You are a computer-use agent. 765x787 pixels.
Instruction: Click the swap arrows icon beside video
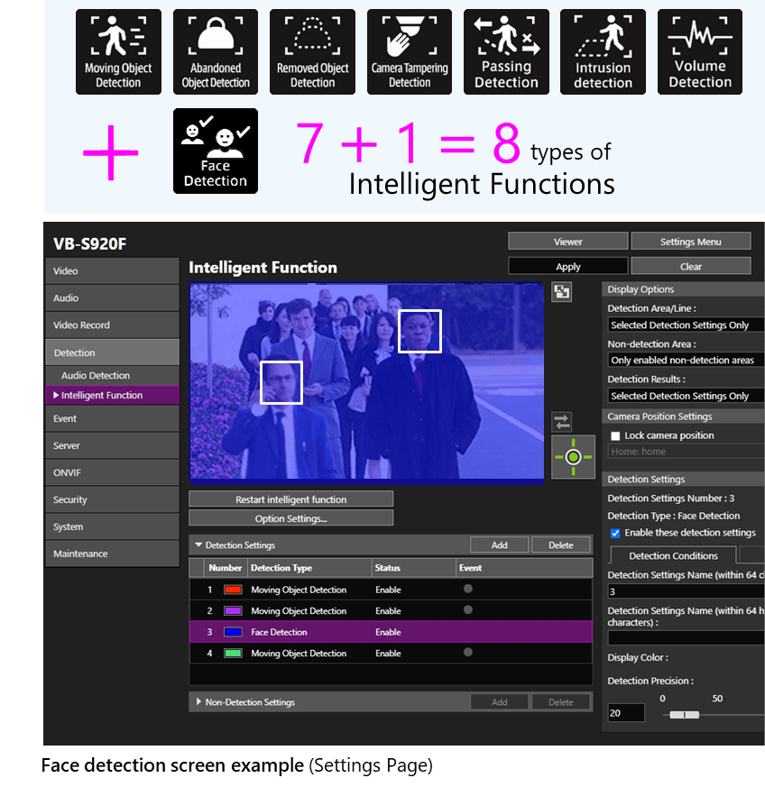[561, 421]
